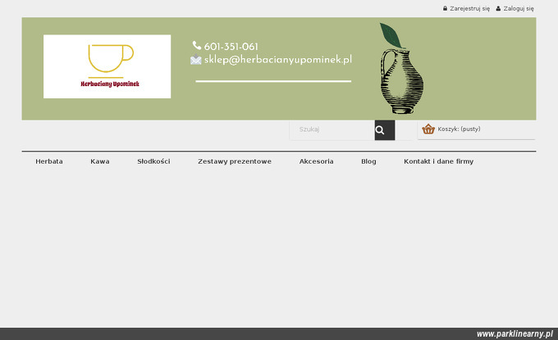Open the Herbaciany Upominek cup logo
Image resolution: width=558 pixels, height=340 pixels.
(107, 66)
